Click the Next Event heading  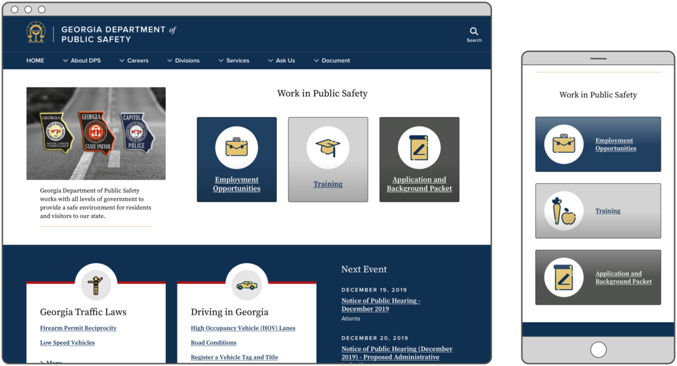tap(364, 269)
